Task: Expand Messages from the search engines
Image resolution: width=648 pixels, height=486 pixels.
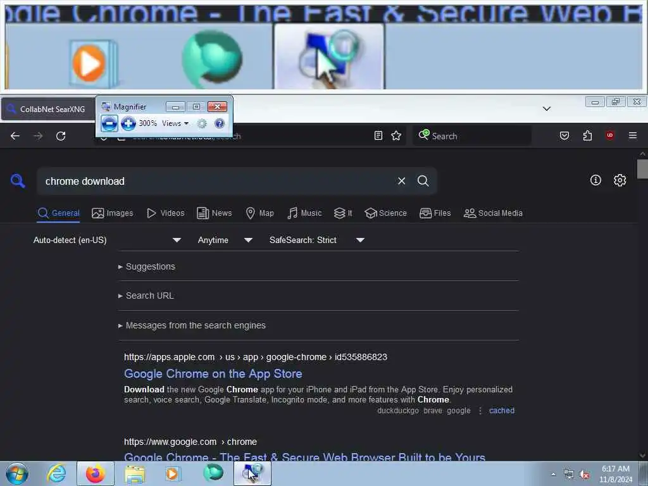Action: [192, 326]
